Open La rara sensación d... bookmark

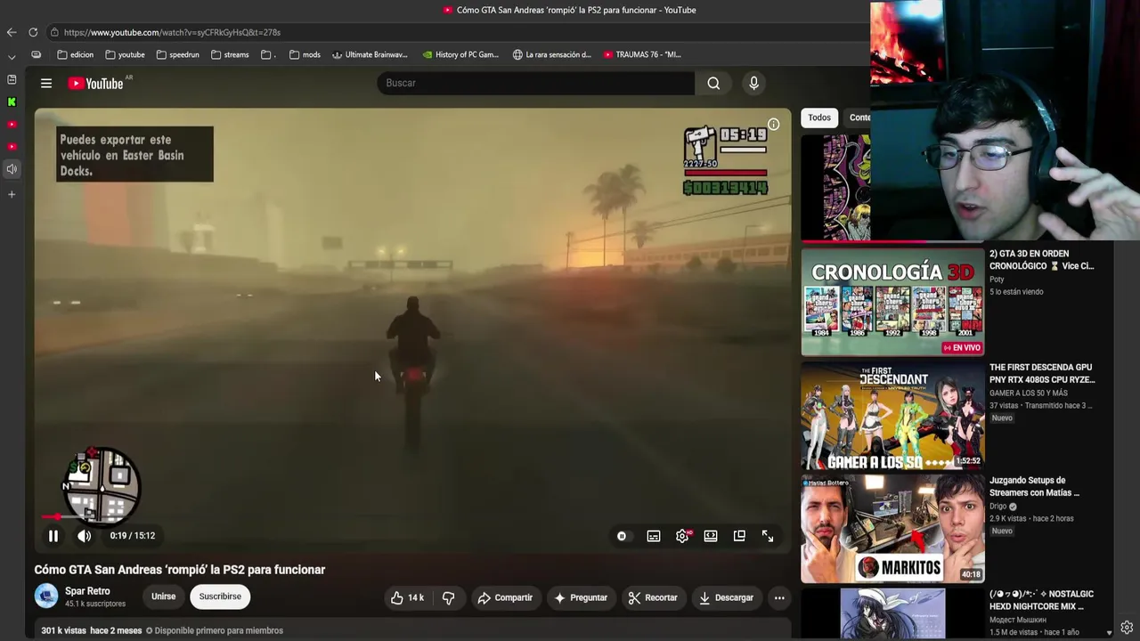point(552,54)
